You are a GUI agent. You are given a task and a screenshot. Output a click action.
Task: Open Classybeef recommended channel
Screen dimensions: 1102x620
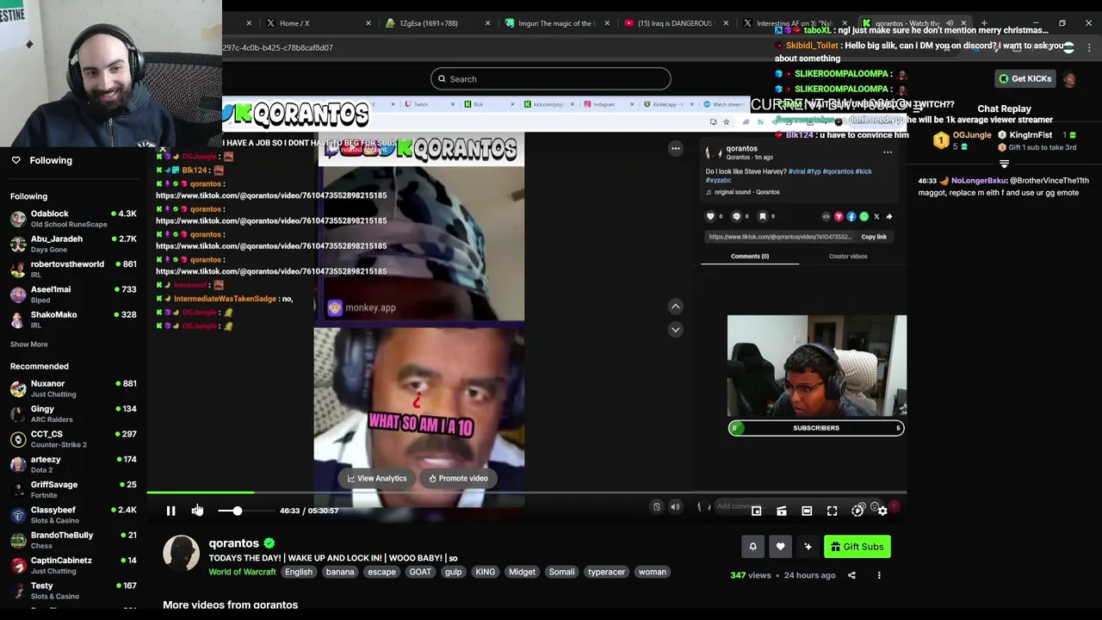pyautogui.click(x=73, y=515)
